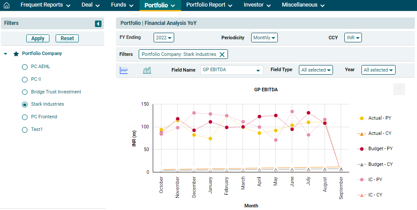Click the Portfolio Company star icon
The width and height of the screenshot is (417, 210).
(x=16, y=54)
